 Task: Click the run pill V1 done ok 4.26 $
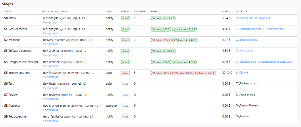[x=184, y=62]
